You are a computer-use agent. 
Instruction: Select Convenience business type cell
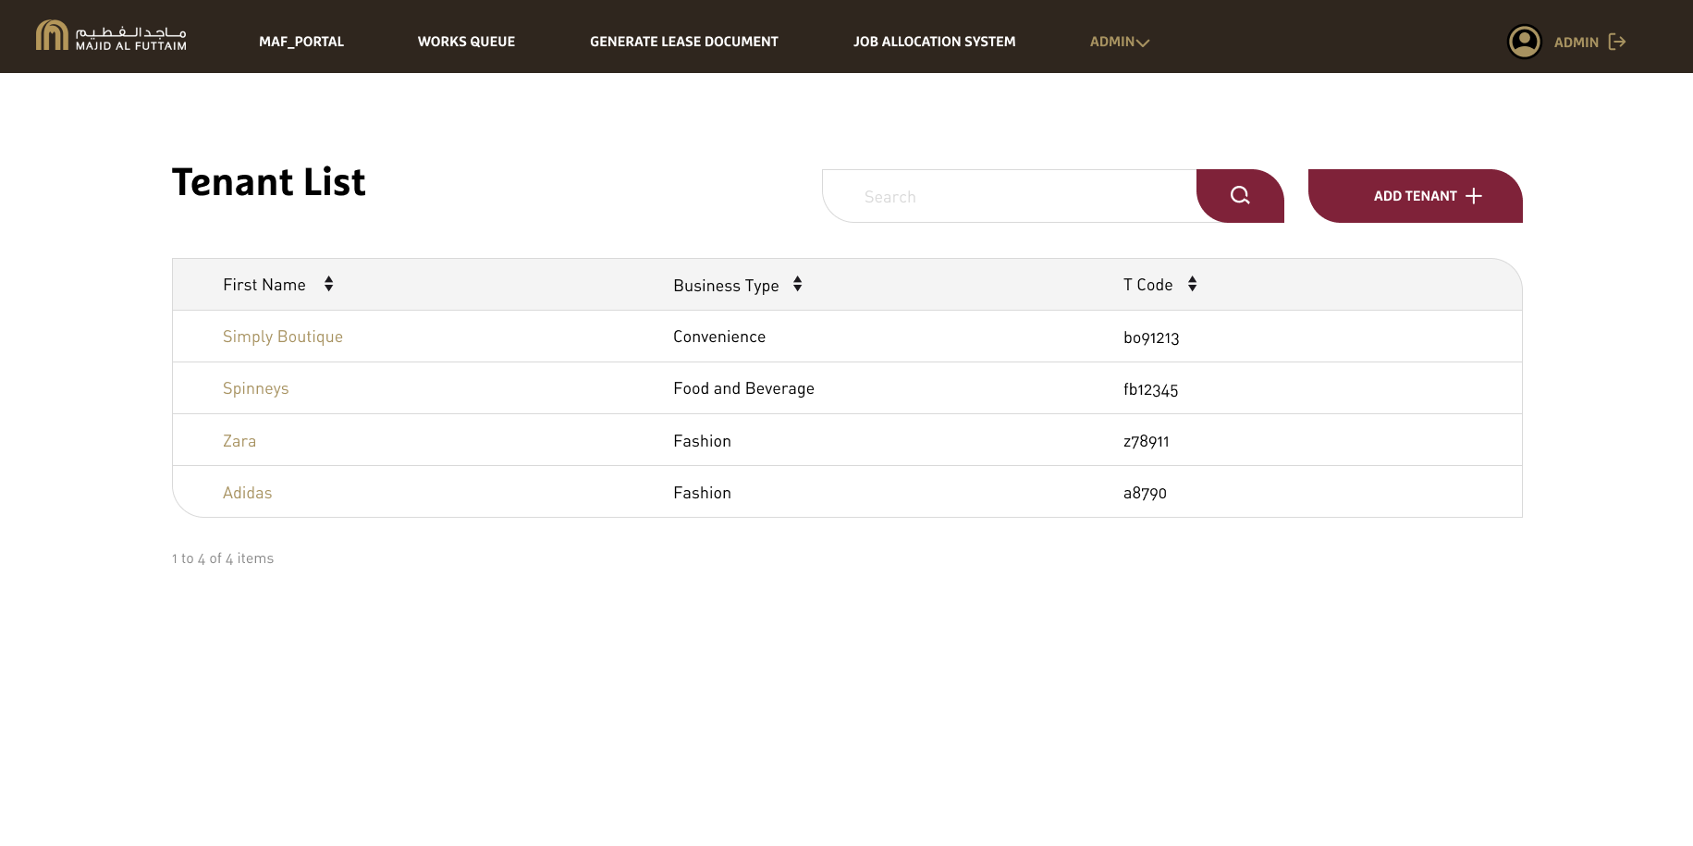[x=719, y=337]
